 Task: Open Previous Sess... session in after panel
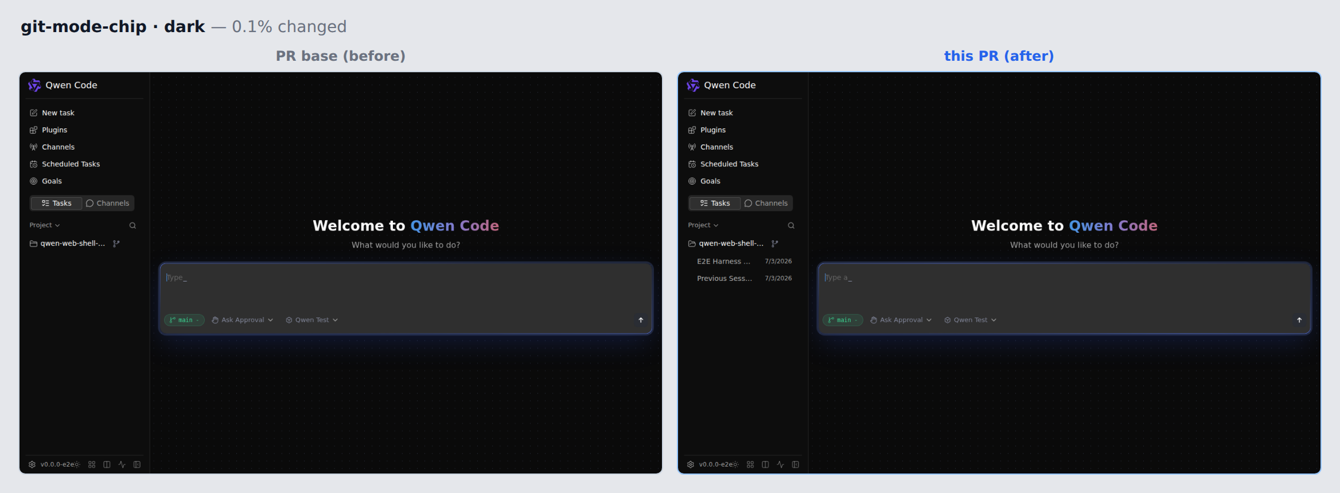click(x=744, y=279)
